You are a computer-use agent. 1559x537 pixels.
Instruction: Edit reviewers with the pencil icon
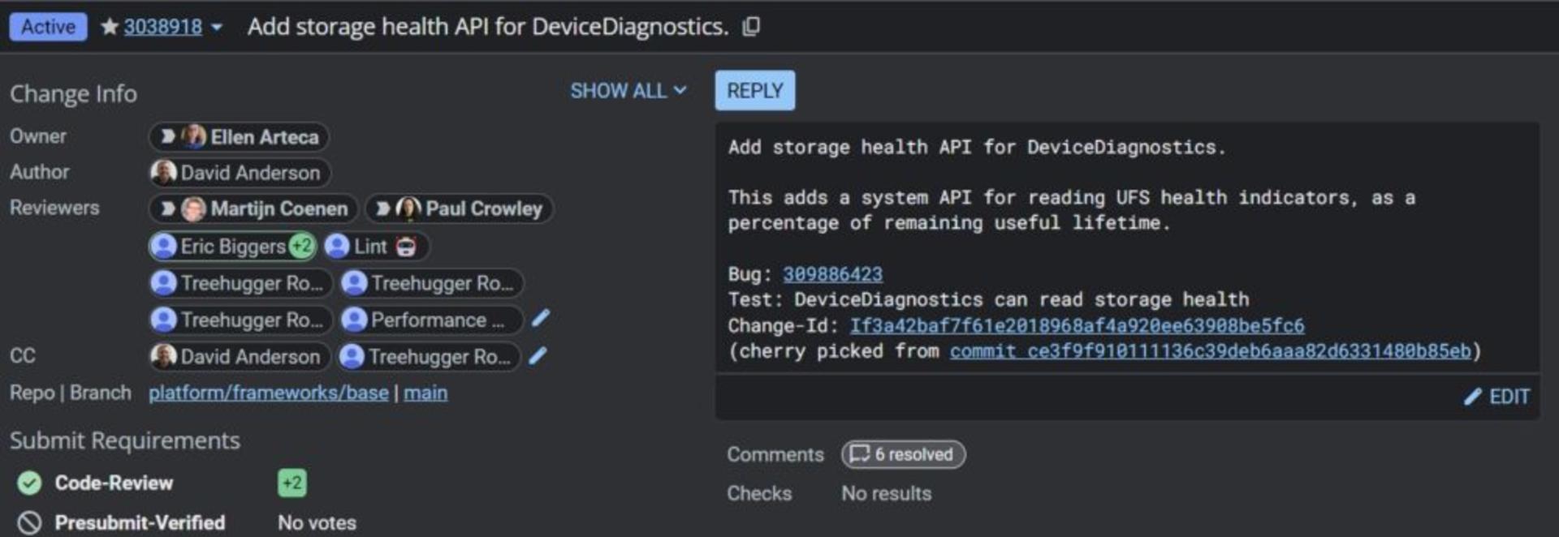pyautogui.click(x=541, y=319)
